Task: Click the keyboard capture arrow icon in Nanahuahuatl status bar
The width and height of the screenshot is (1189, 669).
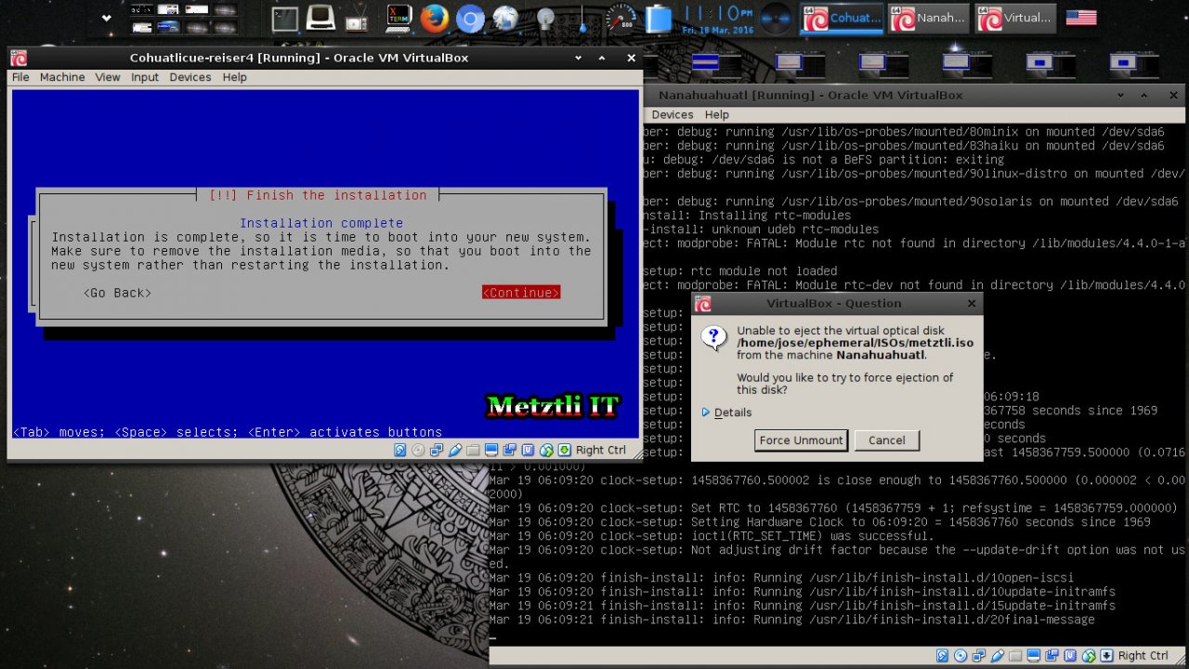Action: click(x=1106, y=656)
